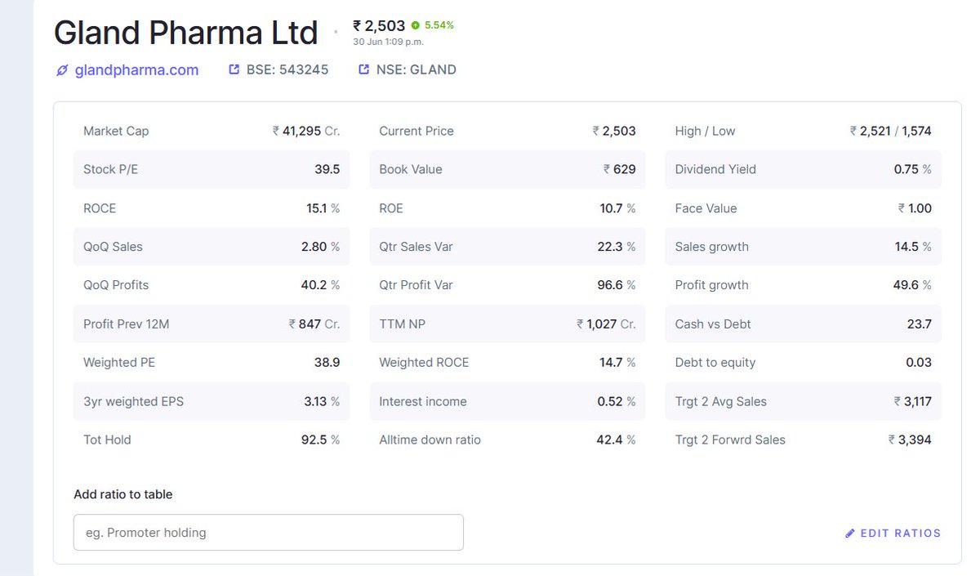Click the 30 Jun 1:09 p.m. timestamp
The width and height of the screenshot is (980, 576).
coord(388,42)
